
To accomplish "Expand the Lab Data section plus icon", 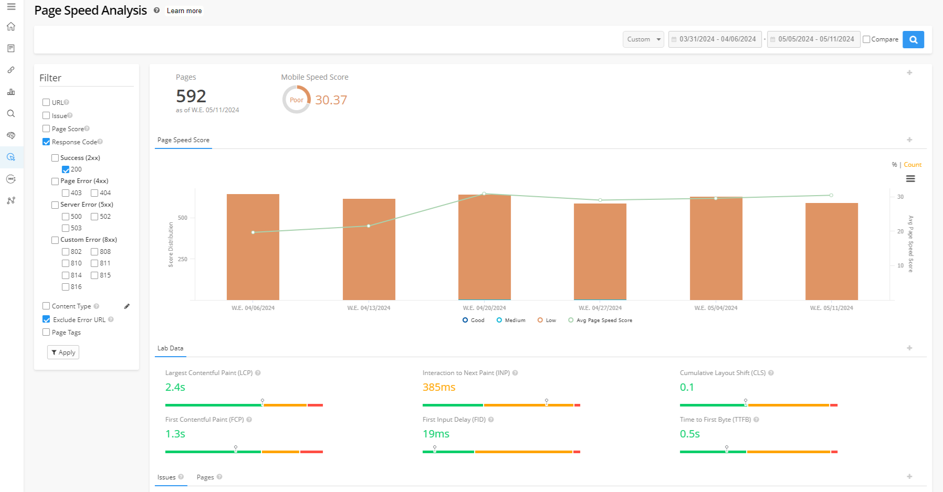I will coord(909,348).
